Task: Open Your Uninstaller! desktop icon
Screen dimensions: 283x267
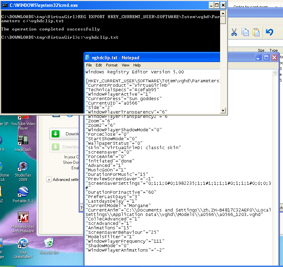Action: coord(23,248)
